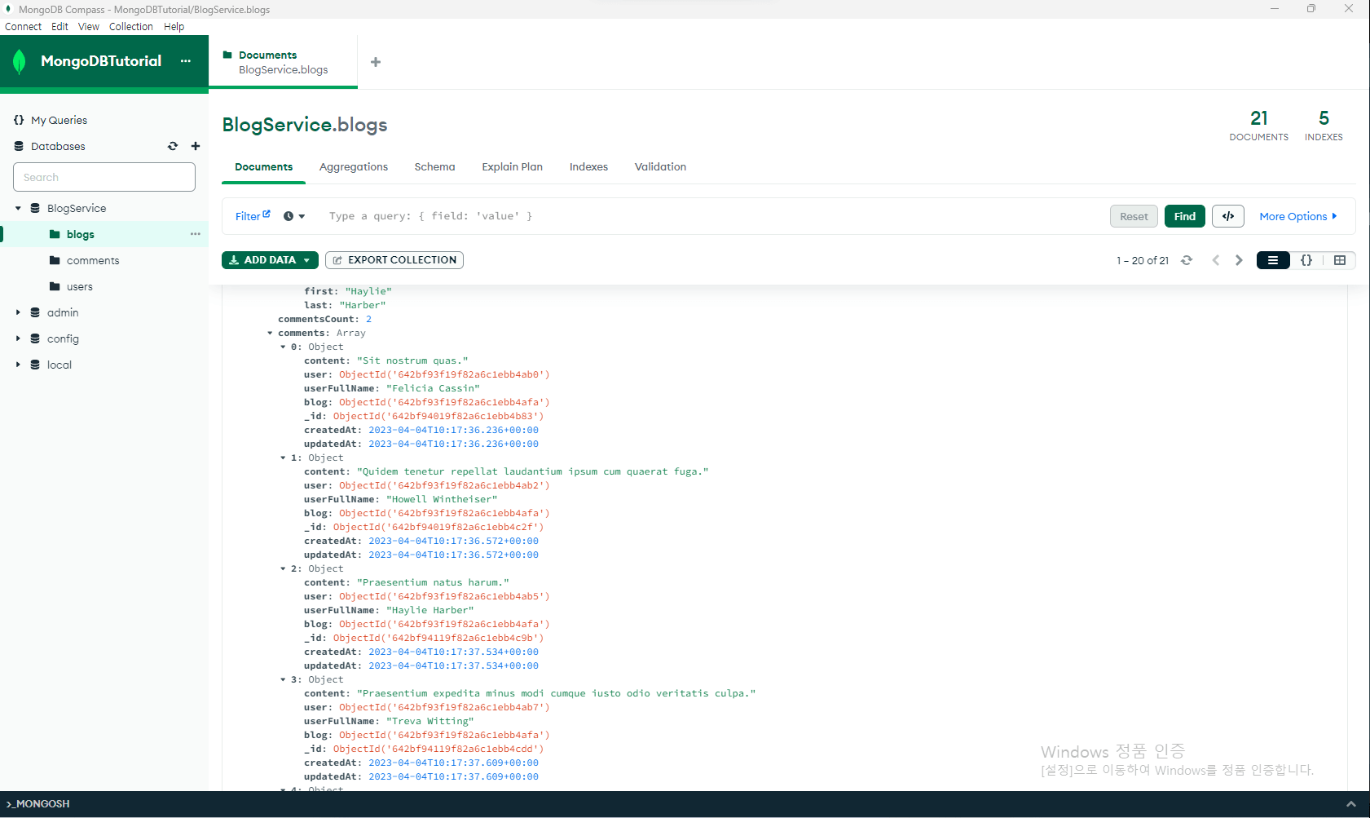
Task: Click the commentsCount value 2
Action: [368, 319]
